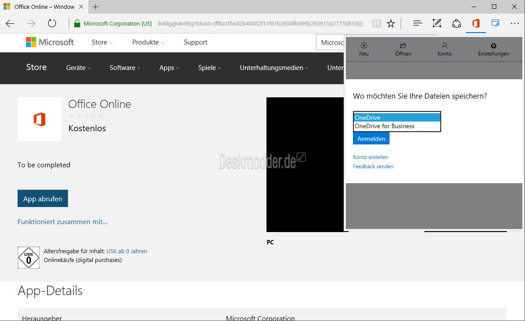This screenshot has width=525, height=321.
Task: Click the Microsoft logo
Action: point(50,42)
